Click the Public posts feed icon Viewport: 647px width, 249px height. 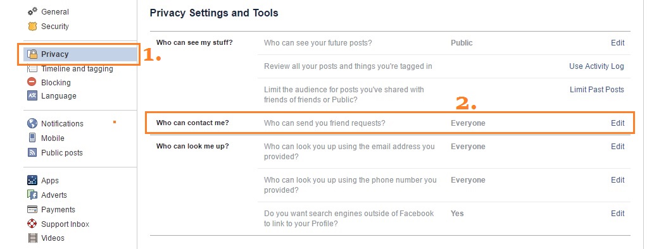coord(32,152)
